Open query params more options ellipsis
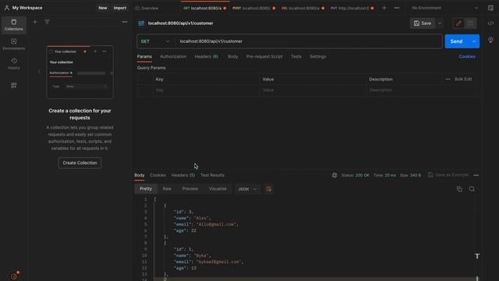Image resolution: width=499 pixels, height=281 pixels. (448, 79)
